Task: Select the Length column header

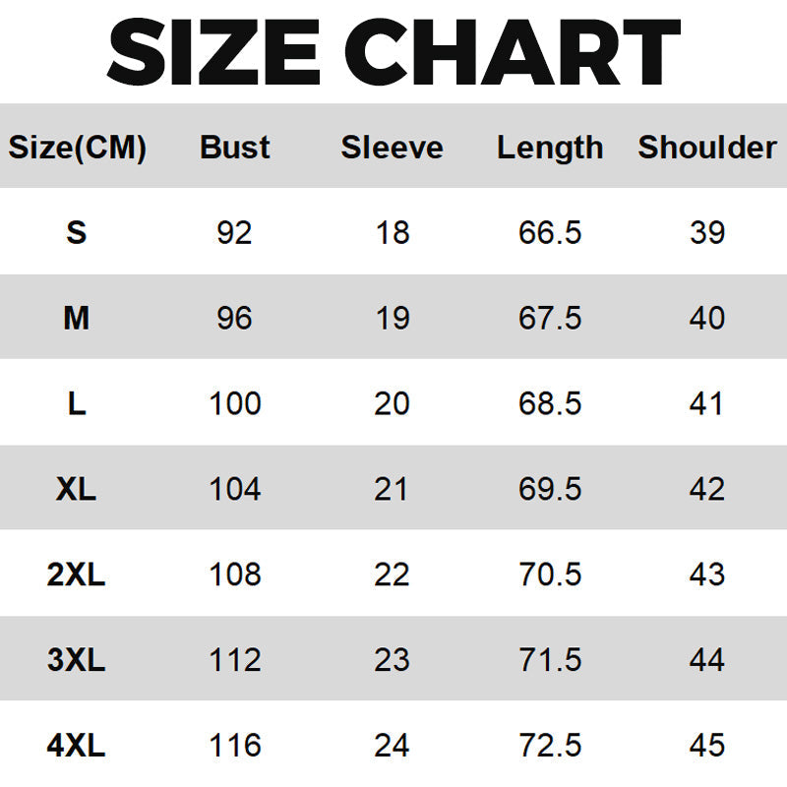Action: [x=550, y=148]
